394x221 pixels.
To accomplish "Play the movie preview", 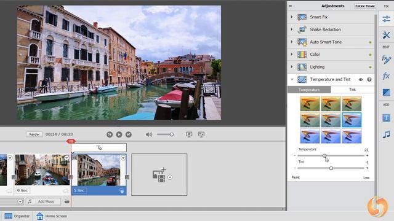I will point(119,134).
